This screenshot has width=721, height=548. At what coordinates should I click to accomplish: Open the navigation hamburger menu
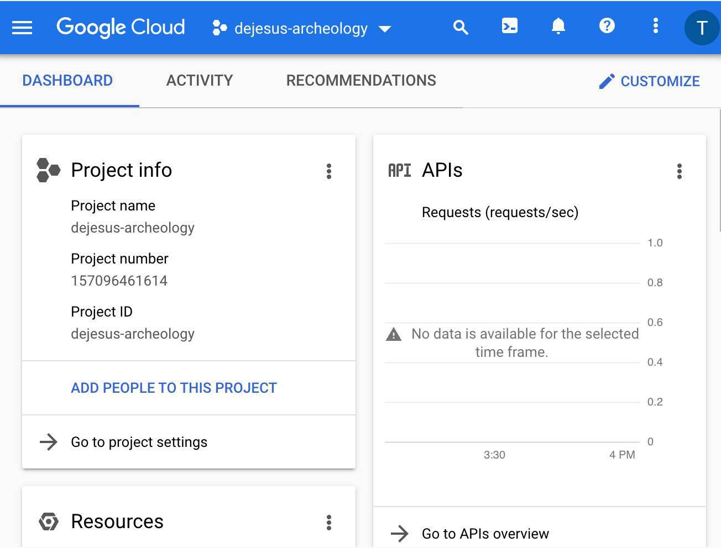point(22,28)
